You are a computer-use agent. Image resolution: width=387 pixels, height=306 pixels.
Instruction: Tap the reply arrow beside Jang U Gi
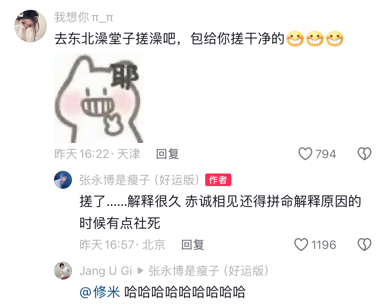140,271
